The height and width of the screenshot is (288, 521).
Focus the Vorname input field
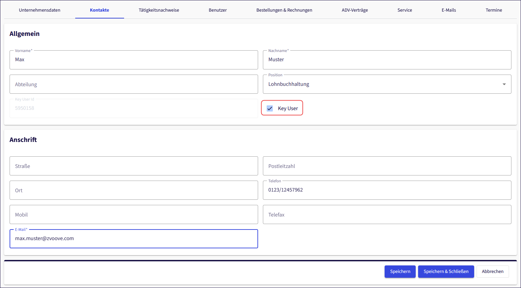point(134,60)
